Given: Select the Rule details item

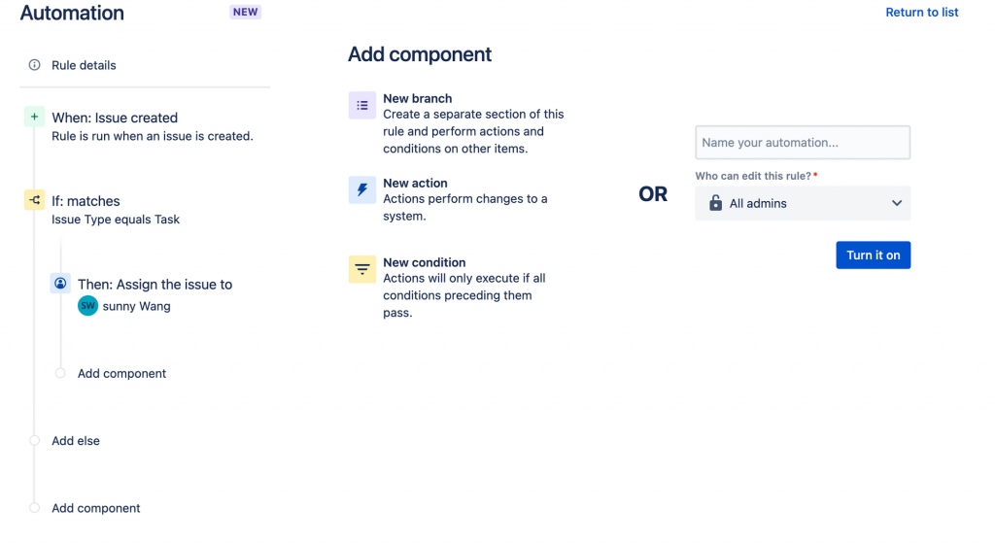Looking at the screenshot, I should coord(84,65).
